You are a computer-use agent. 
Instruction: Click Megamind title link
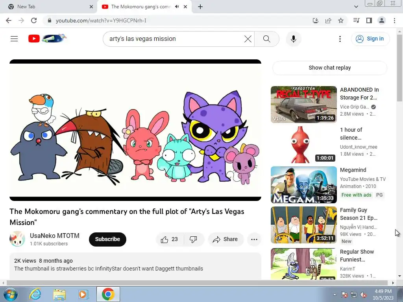tap(353, 170)
